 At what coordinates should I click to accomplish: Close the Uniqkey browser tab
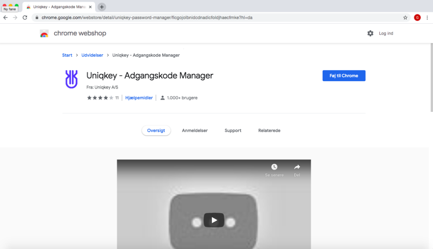pyautogui.click(x=90, y=7)
